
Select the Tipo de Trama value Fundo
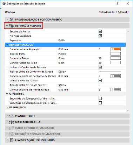coord(62,54)
